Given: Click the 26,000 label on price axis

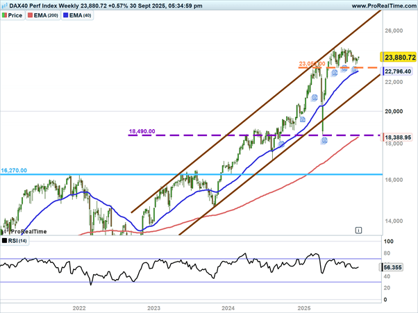Looking at the screenshot, I should tap(394, 31).
